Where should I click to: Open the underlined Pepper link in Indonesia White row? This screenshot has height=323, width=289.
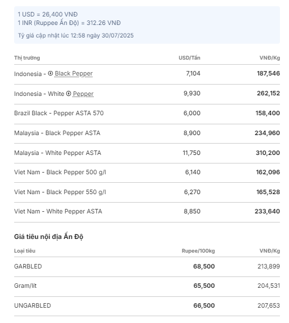(83, 94)
